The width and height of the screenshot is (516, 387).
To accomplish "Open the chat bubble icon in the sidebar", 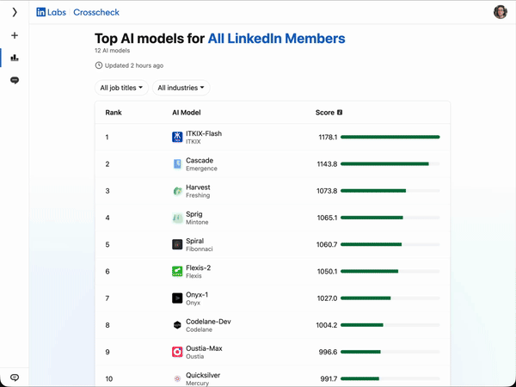I will (15, 80).
